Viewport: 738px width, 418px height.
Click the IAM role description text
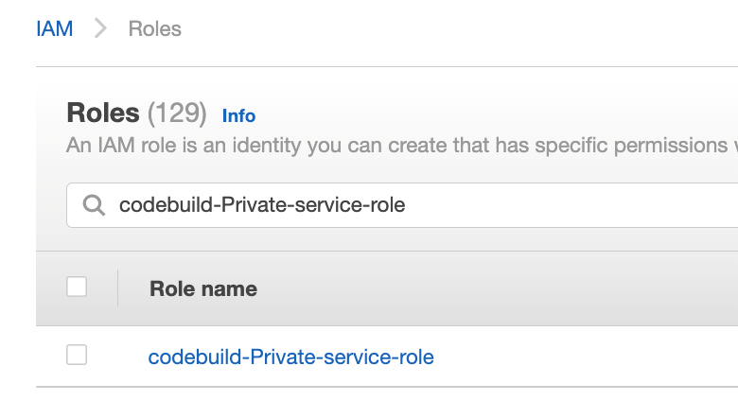tap(402, 146)
